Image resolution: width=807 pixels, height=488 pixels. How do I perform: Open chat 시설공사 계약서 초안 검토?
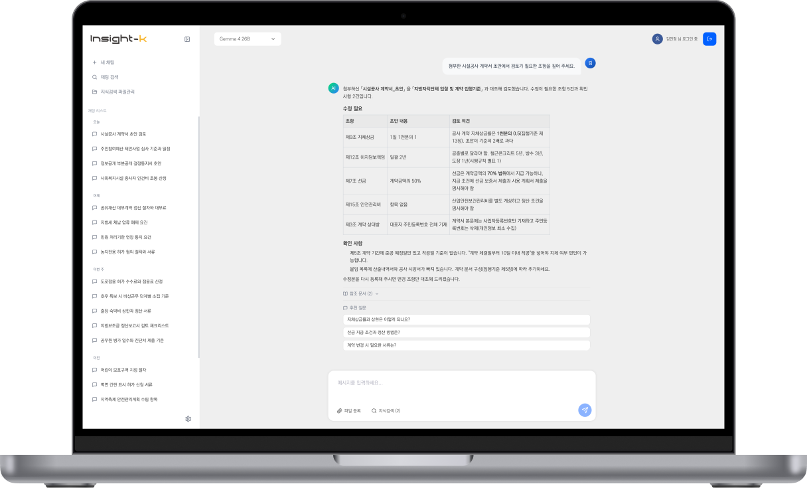tap(123, 134)
